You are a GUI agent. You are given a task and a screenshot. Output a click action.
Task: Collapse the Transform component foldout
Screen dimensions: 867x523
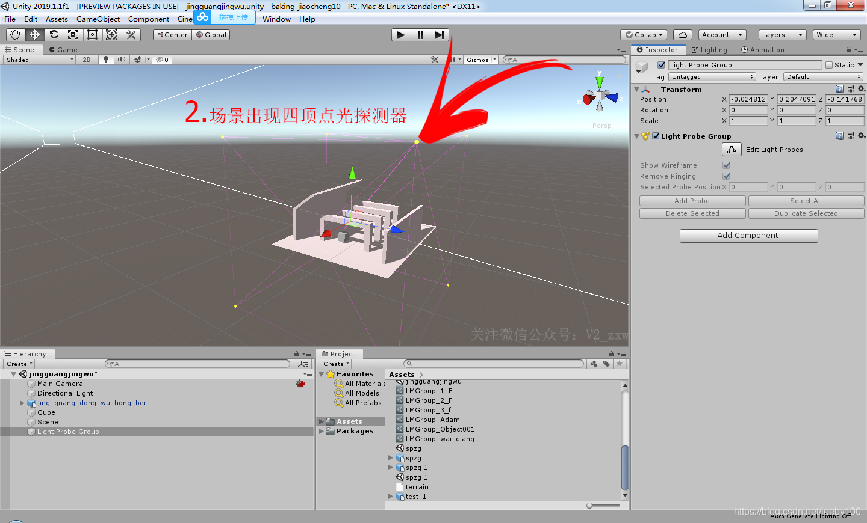click(x=637, y=90)
